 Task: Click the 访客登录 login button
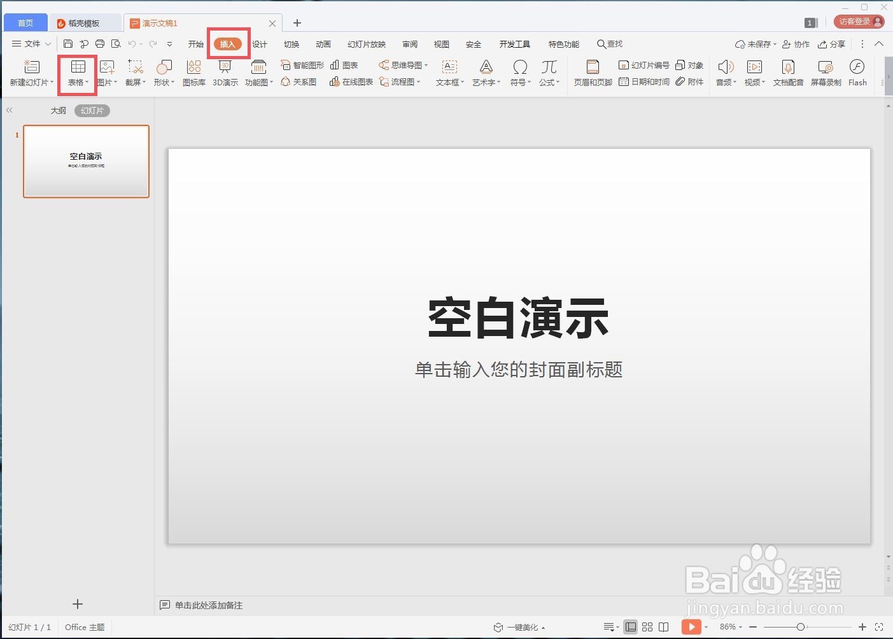pyautogui.click(x=858, y=21)
